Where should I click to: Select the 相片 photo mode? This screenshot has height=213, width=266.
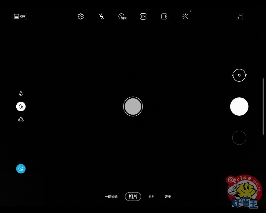[x=133, y=197]
